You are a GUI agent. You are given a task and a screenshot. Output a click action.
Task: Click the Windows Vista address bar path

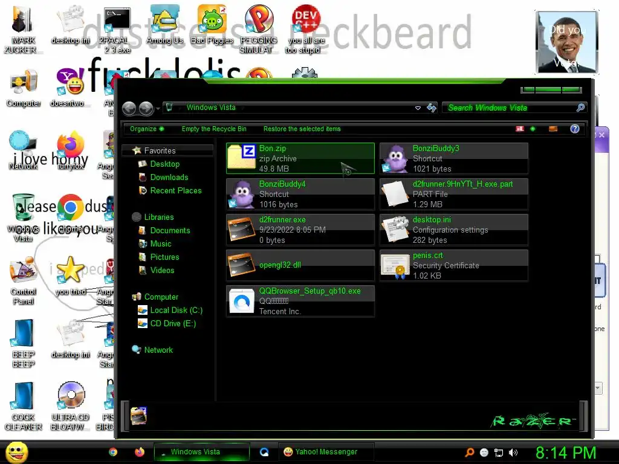click(211, 108)
